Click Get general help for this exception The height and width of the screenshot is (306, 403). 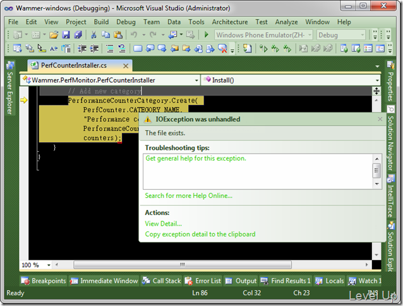196,158
